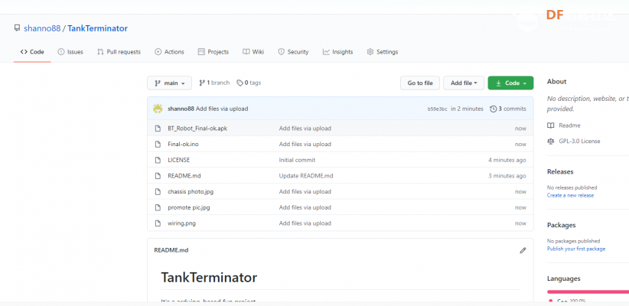Screen dimensions: 629x306
Task: Click file icon next to wiring.png
Action: tap(158, 223)
